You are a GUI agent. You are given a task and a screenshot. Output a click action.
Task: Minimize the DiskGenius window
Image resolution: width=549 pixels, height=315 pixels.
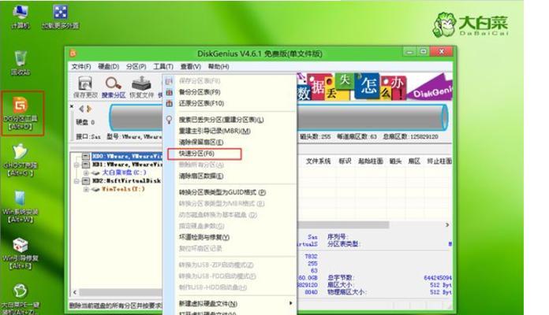pos(409,52)
